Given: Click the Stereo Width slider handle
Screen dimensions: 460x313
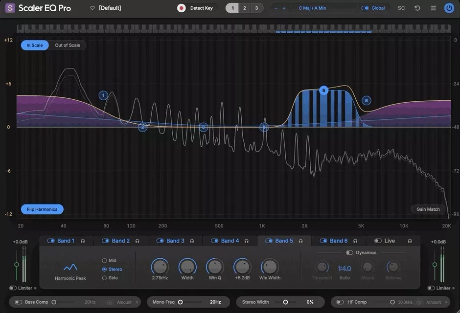Looking at the screenshot, I should tap(285, 302).
